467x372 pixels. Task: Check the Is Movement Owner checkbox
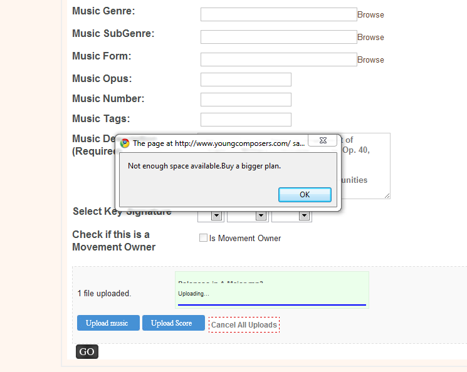tap(203, 238)
